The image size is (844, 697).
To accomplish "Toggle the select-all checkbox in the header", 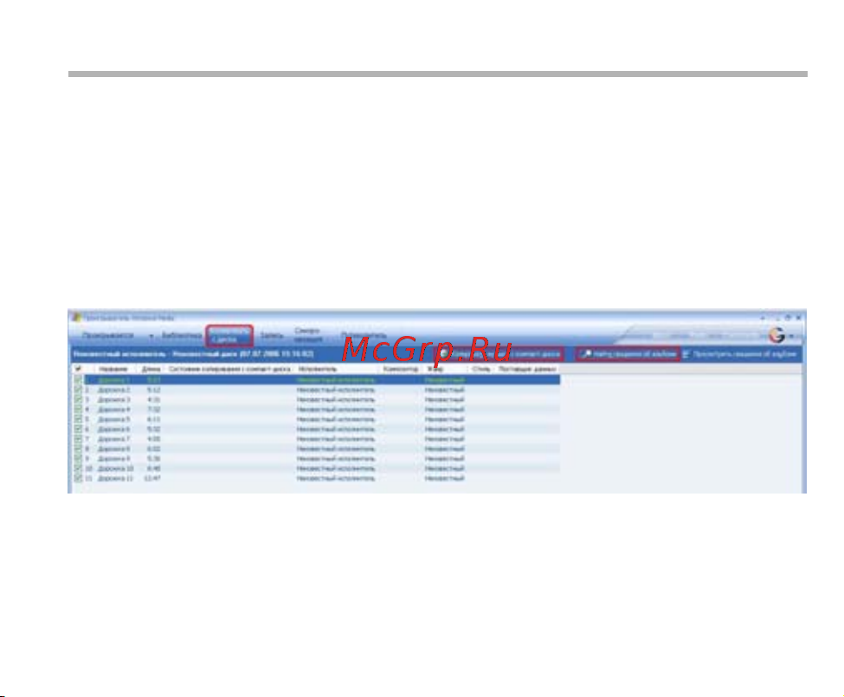I will [78, 369].
